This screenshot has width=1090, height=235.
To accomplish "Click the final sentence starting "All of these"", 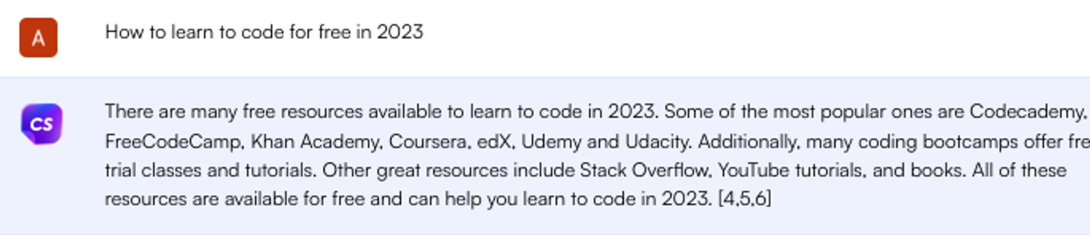I will pyautogui.click(x=1019, y=170).
